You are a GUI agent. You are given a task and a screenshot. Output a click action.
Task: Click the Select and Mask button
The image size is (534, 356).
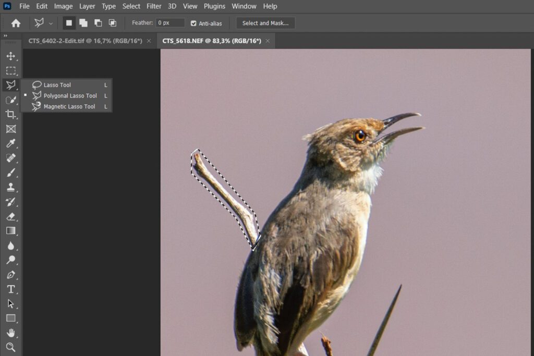point(265,23)
